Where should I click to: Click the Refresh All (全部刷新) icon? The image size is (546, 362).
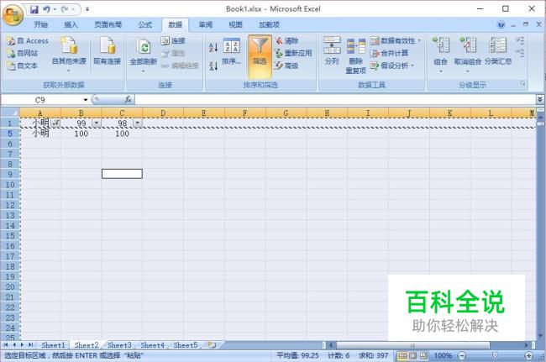143,47
